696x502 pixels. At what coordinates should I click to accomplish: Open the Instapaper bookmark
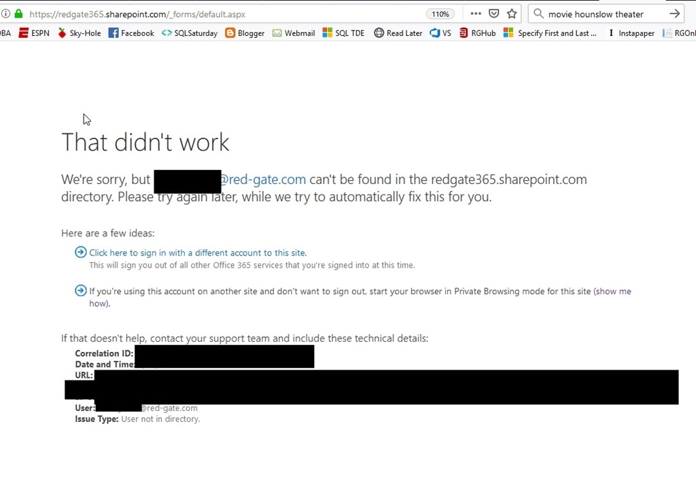coord(631,33)
